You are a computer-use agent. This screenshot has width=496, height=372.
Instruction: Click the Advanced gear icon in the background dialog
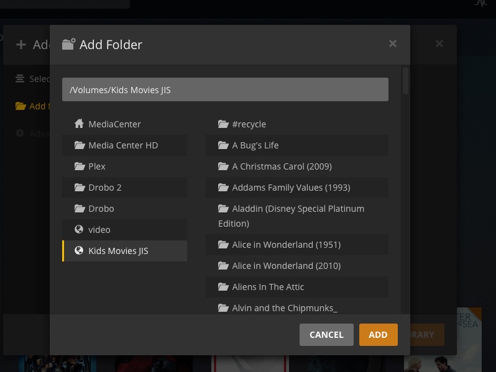(x=20, y=133)
